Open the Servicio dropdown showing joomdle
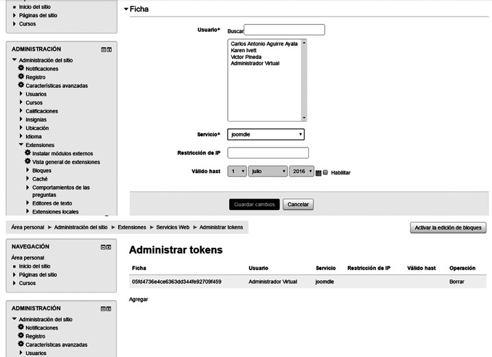 click(266, 135)
